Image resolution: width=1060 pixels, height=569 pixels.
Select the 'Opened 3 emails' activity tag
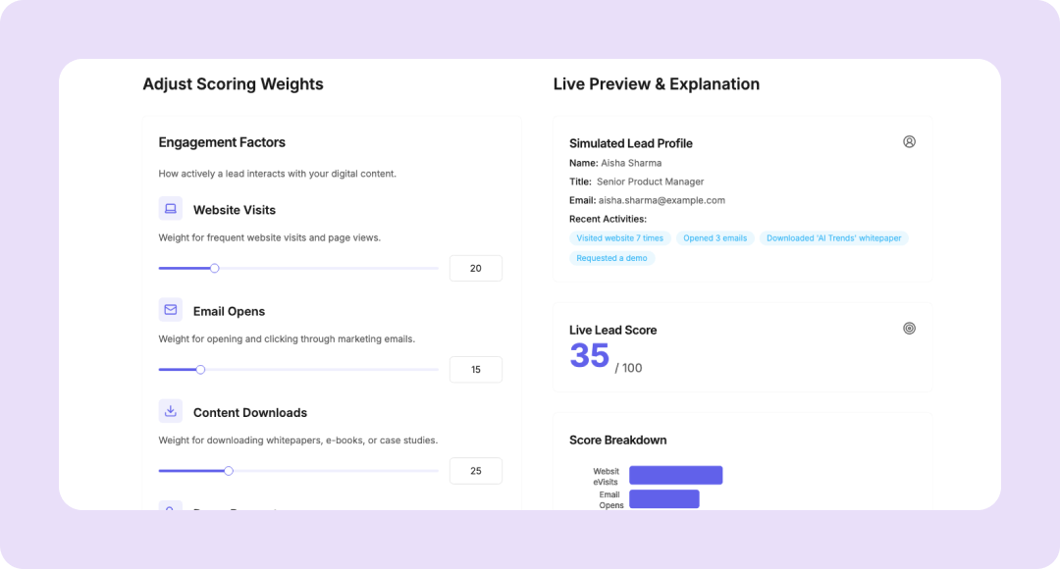pos(715,238)
